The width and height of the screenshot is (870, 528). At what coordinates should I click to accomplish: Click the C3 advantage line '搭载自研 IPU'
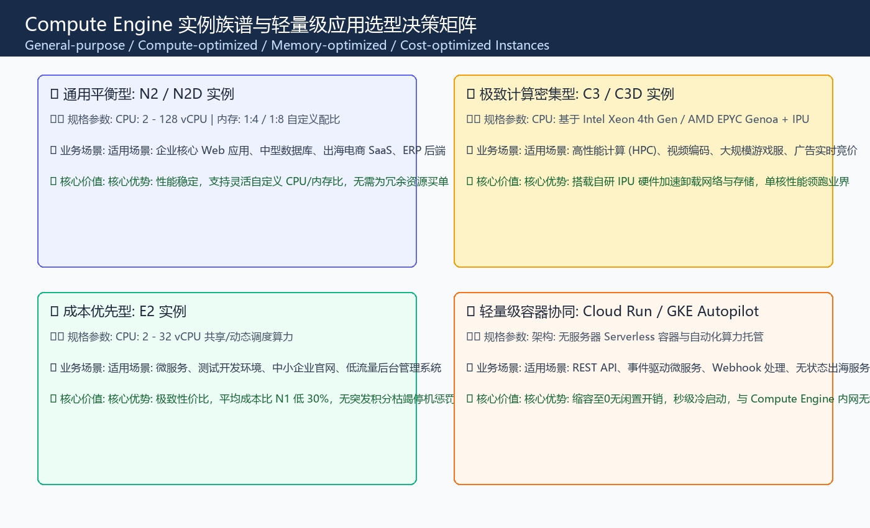(x=657, y=181)
